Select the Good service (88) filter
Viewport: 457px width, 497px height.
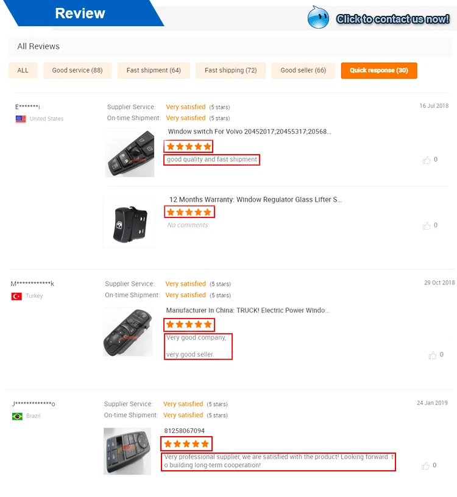click(77, 70)
